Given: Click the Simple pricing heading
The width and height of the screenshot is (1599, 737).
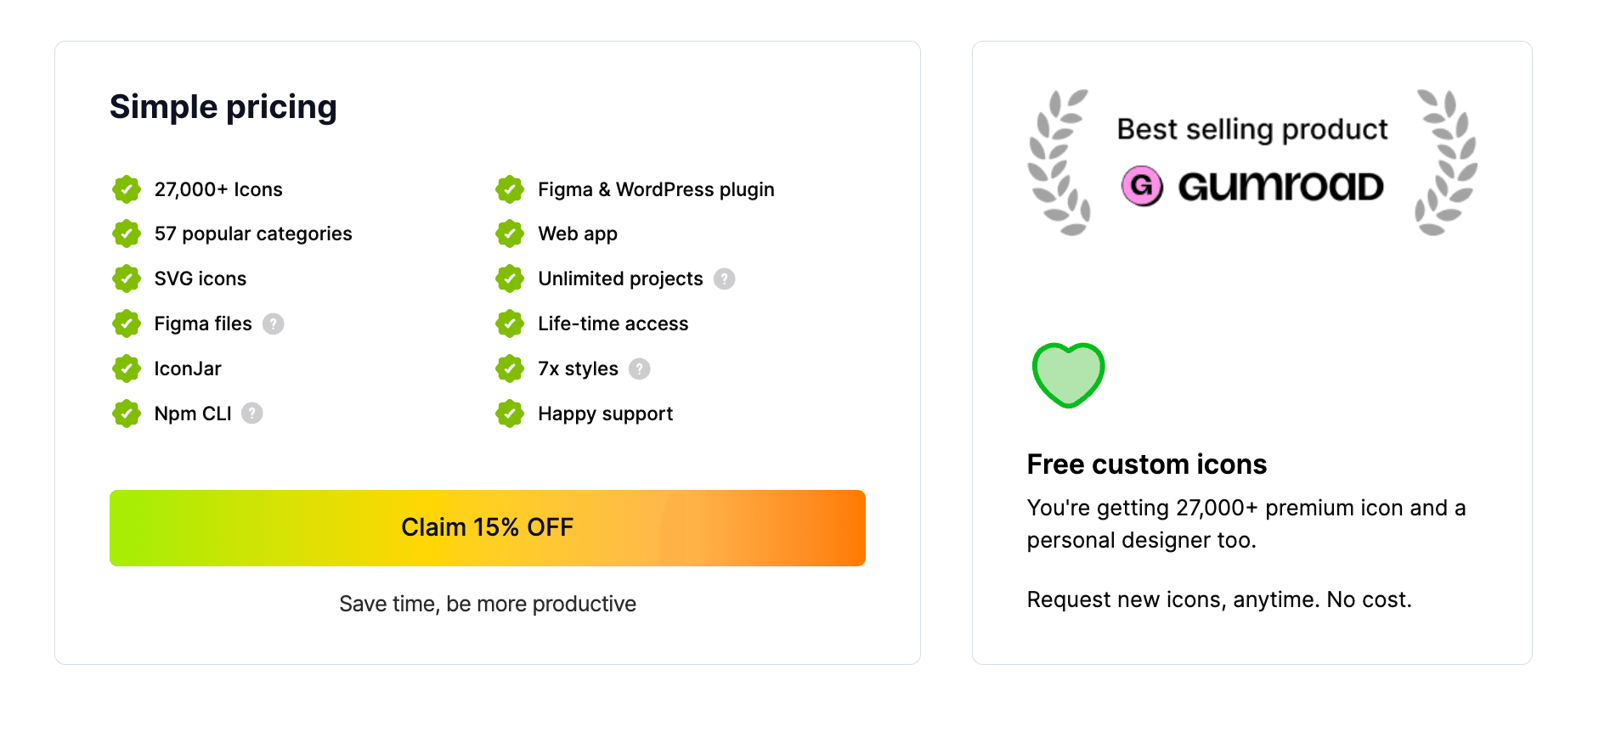Looking at the screenshot, I should click(223, 108).
